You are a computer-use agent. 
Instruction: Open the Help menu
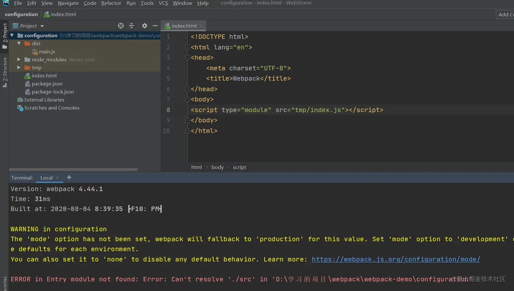tap(203, 3)
